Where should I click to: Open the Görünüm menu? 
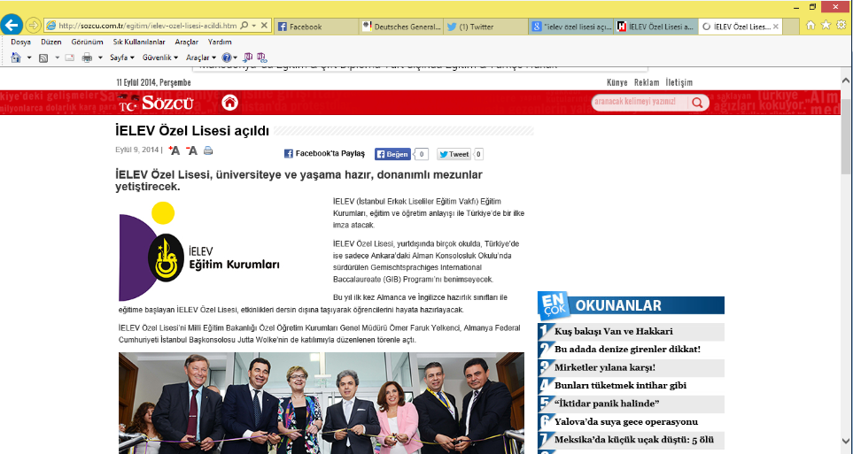point(88,42)
